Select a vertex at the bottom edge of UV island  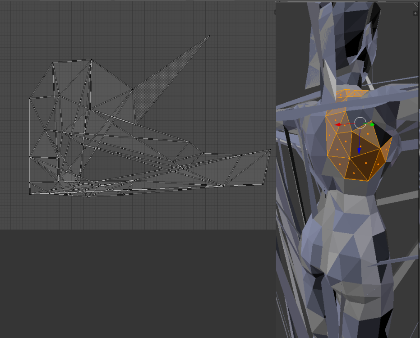[88, 197]
